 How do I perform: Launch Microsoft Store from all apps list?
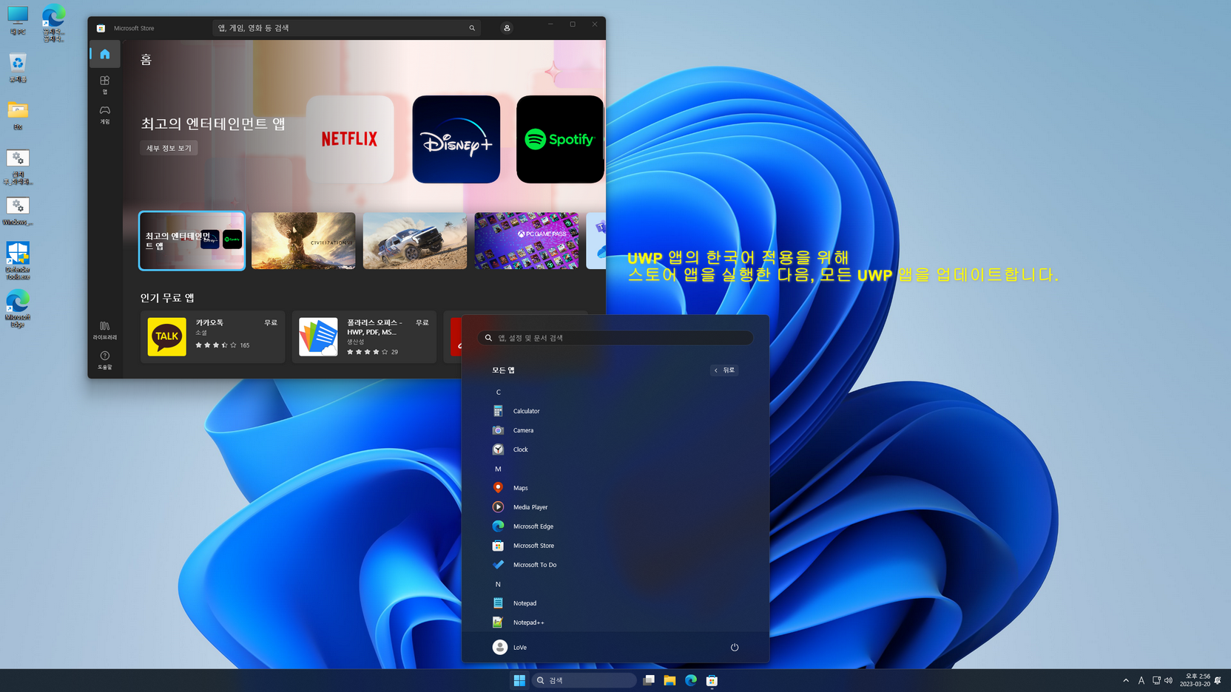pos(615,546)
